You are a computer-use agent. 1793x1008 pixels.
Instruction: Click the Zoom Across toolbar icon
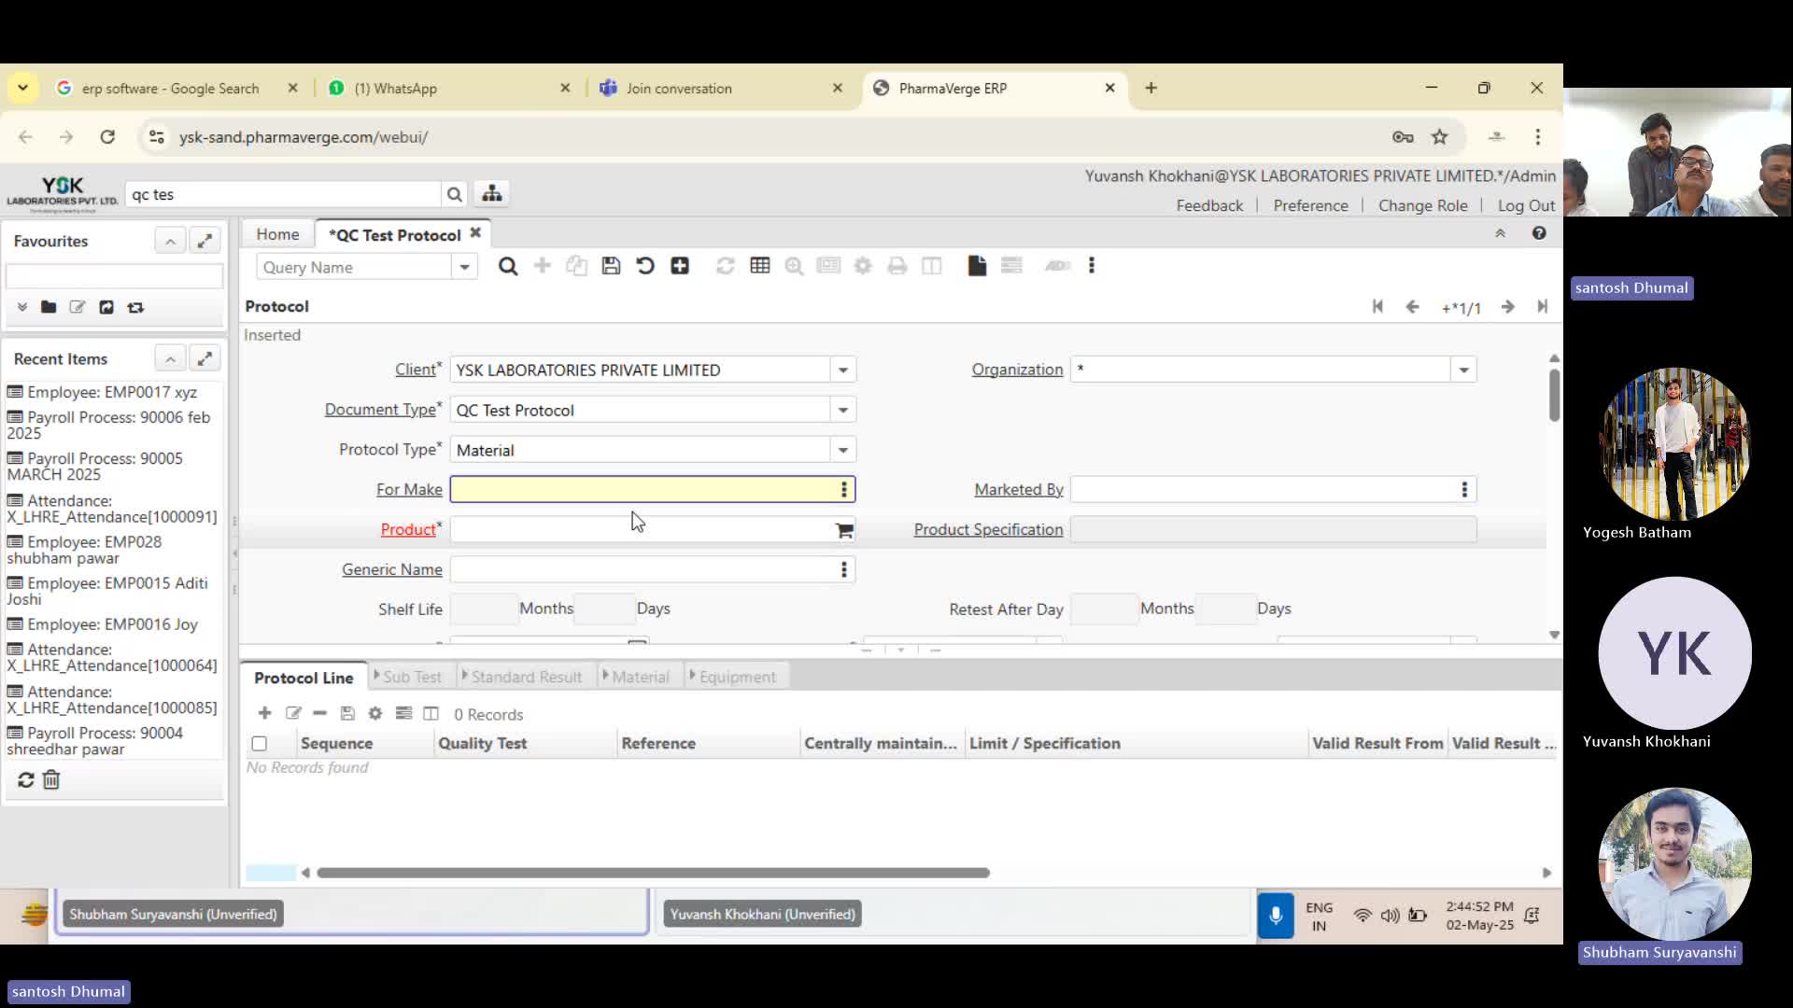(x=794, y=266)
